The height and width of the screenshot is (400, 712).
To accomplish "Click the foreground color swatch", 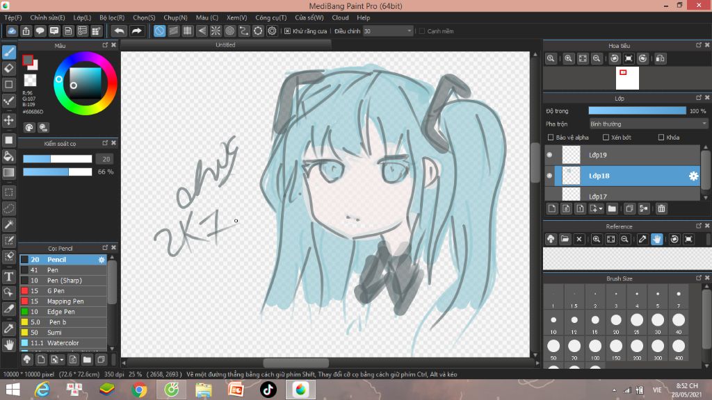I will [x=28, y=60].
